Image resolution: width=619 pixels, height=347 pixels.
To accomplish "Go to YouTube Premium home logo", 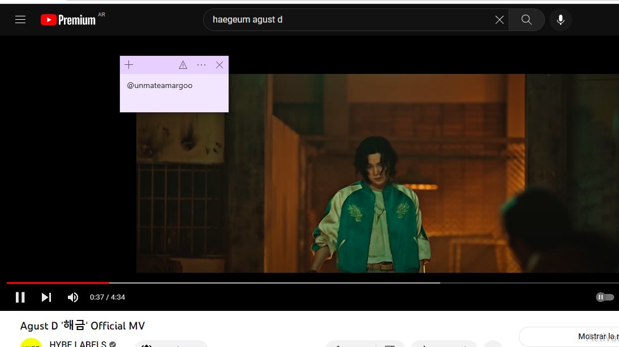I will (68, 20).
